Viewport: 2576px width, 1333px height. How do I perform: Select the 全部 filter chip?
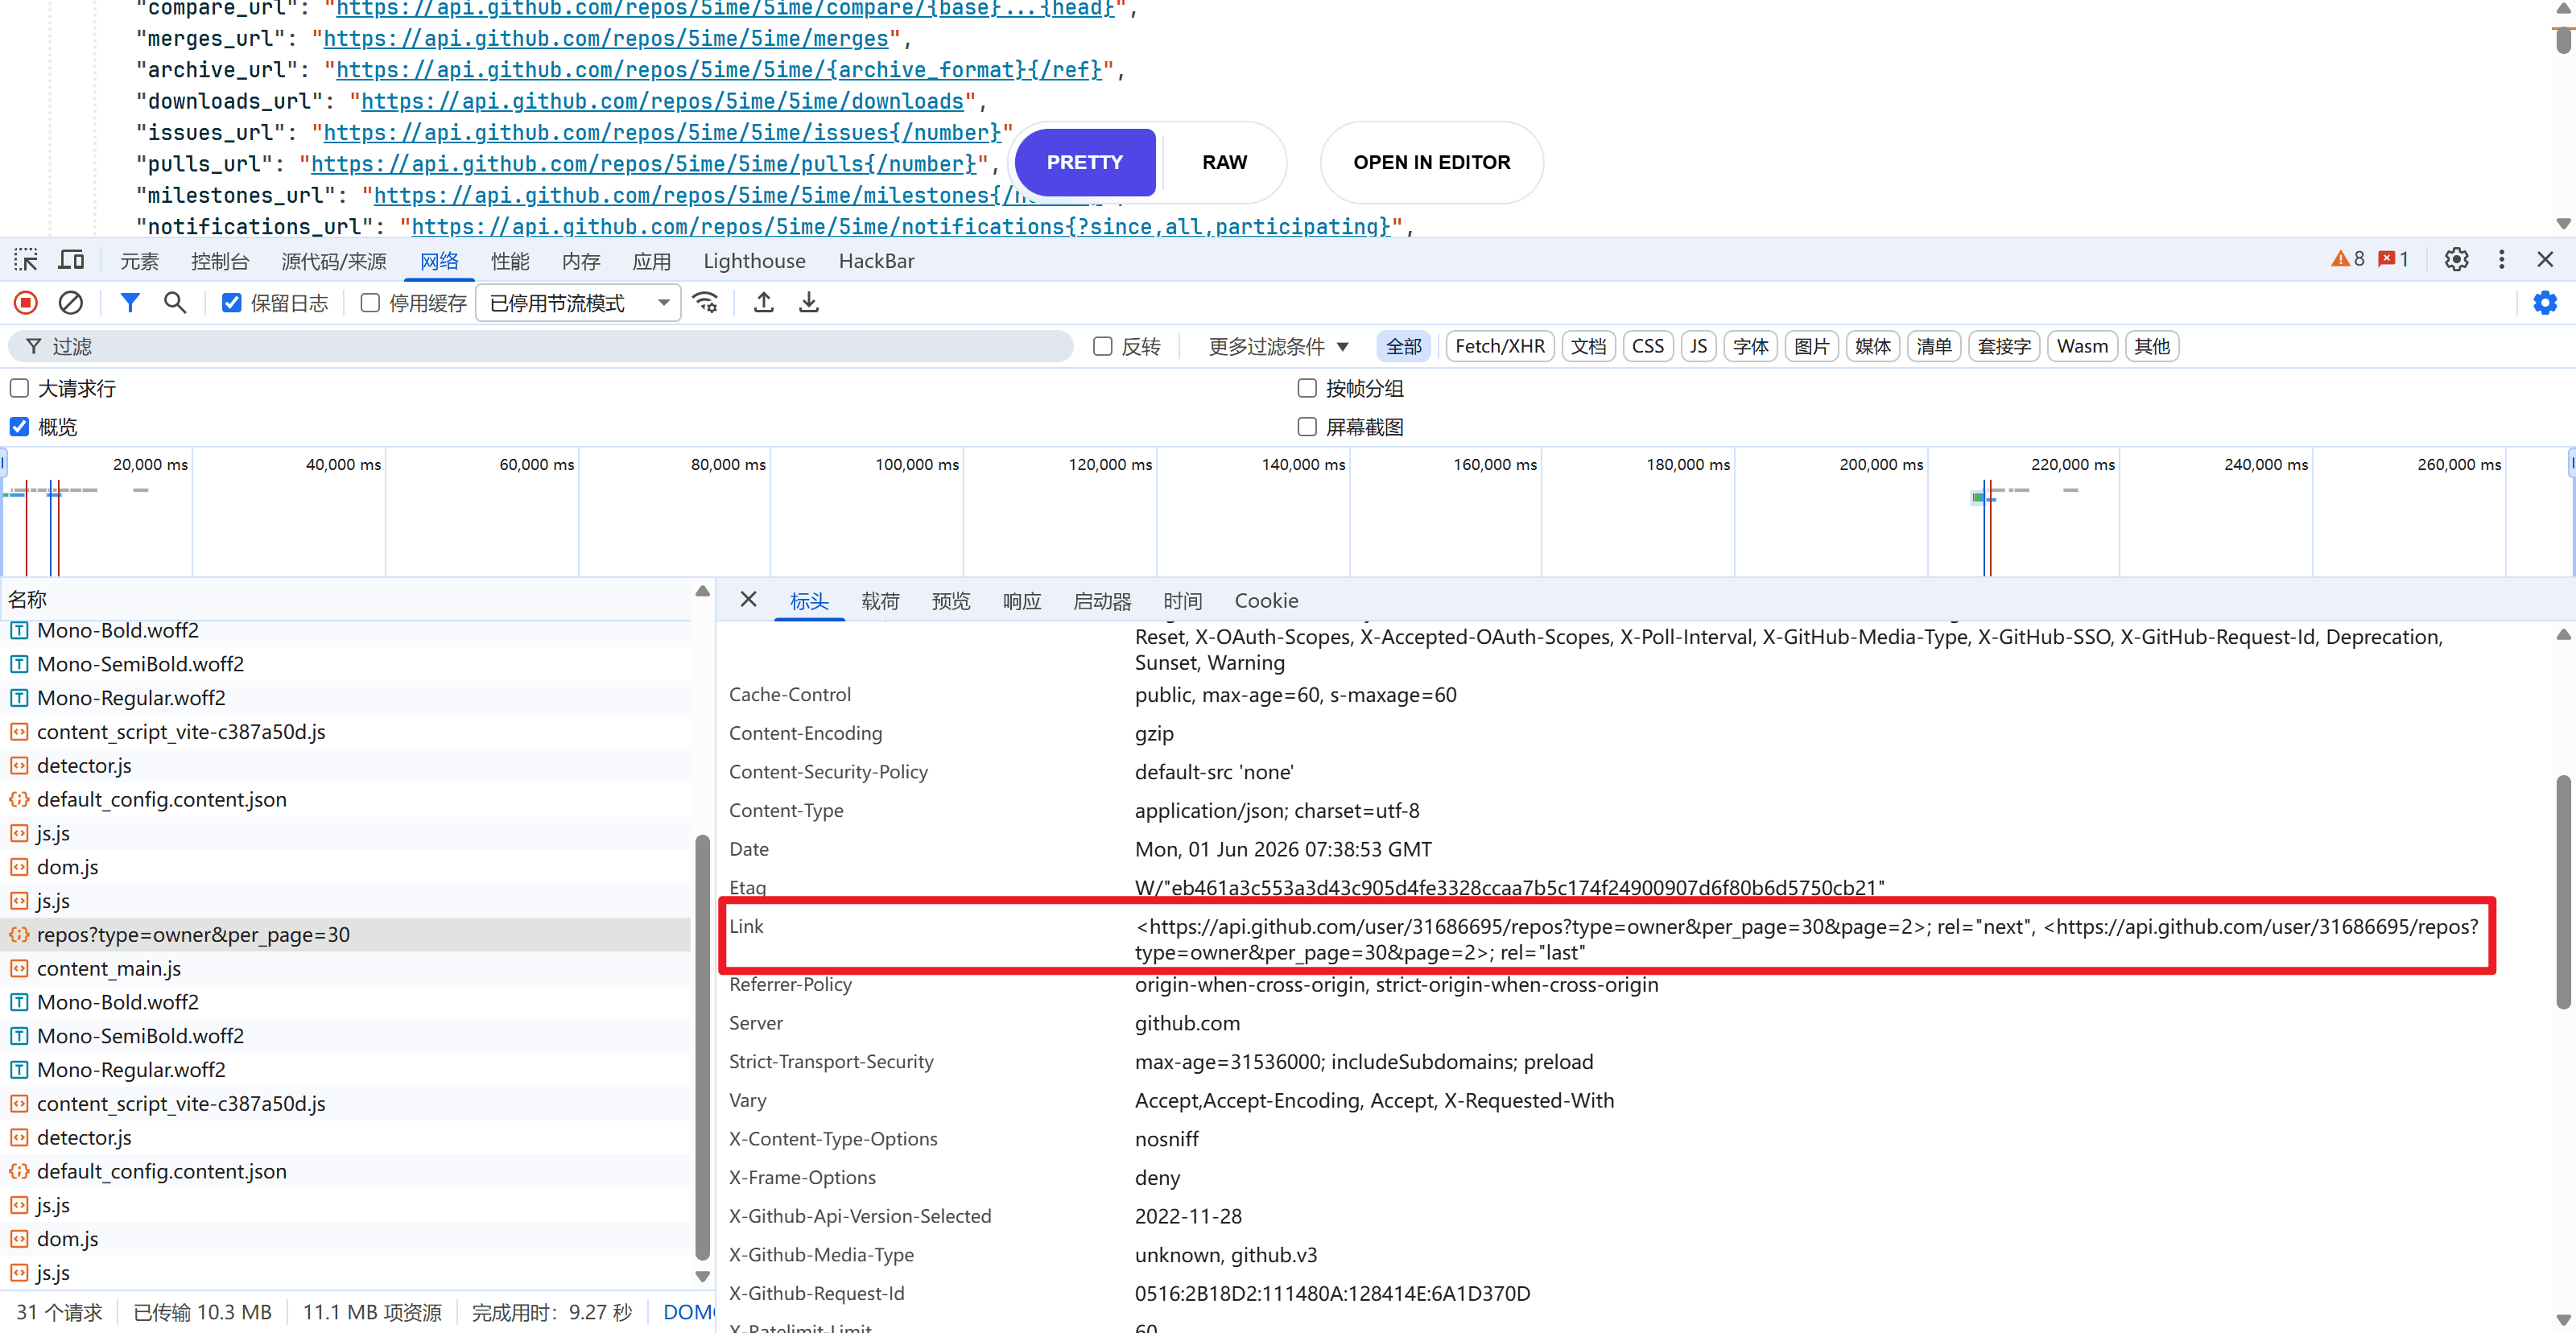1403,346
